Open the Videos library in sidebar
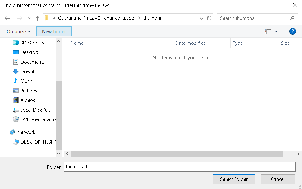 (28, 100)
